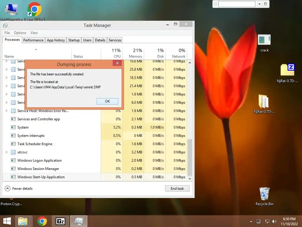Viewport: 302px width, 227px height.
Task: Click the Task Manager title bar icon
Action: click(x=5, y=25)
